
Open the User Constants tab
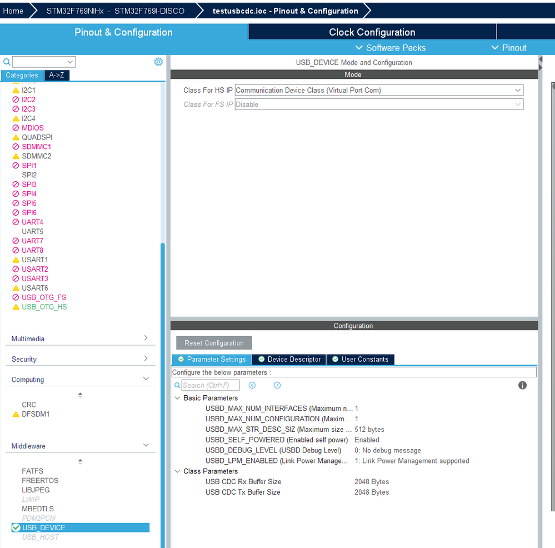click(x=361, y=360)
